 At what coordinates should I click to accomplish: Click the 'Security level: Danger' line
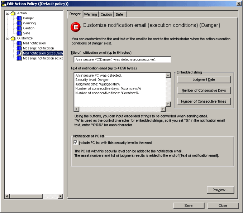point(92,80)
